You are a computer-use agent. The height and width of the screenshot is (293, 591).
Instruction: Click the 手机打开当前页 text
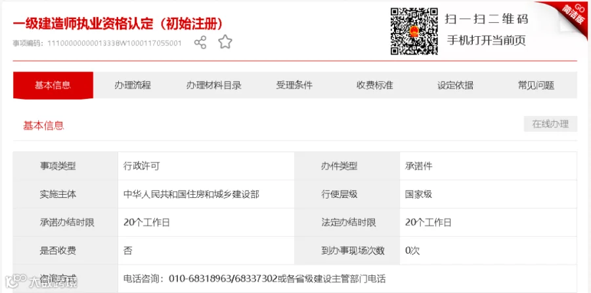[486, 40]
